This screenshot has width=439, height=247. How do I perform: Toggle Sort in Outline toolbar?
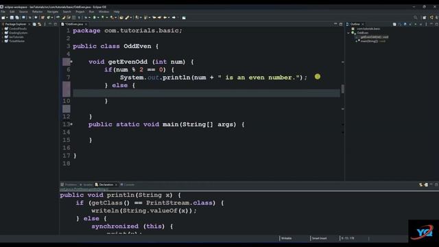point(399,25)
